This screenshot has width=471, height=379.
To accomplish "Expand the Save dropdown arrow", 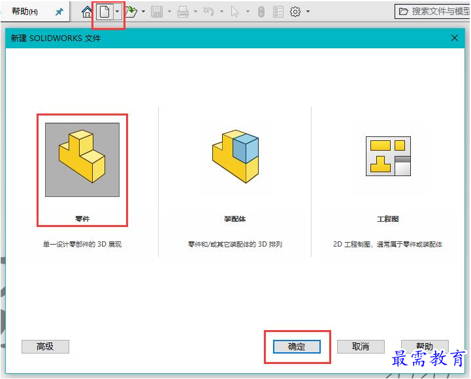I will click(x=169, y=12).
